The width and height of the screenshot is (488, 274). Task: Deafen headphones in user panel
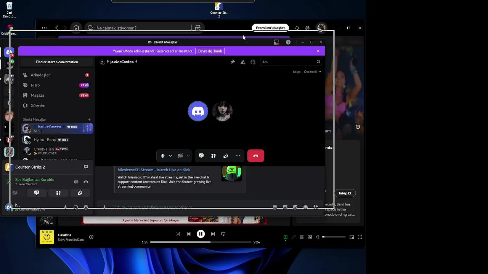point(75,207)
